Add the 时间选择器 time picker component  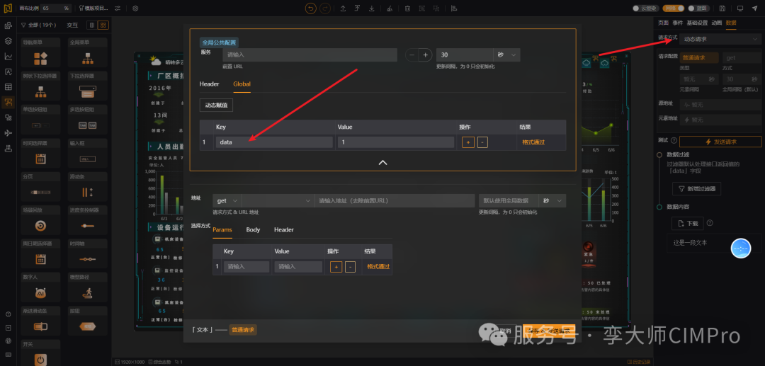pos(40,154)
